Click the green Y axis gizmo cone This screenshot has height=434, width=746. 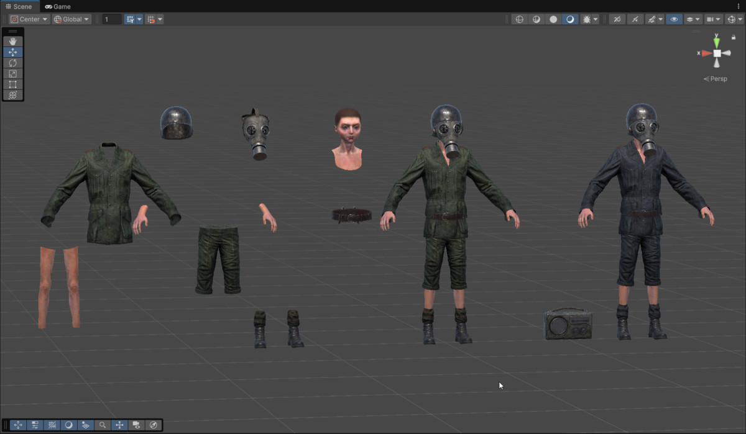pos(717,42)
